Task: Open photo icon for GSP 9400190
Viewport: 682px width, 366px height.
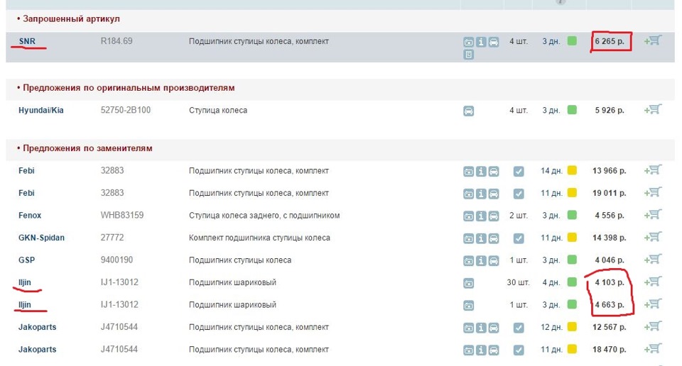Action: [468, 261]
